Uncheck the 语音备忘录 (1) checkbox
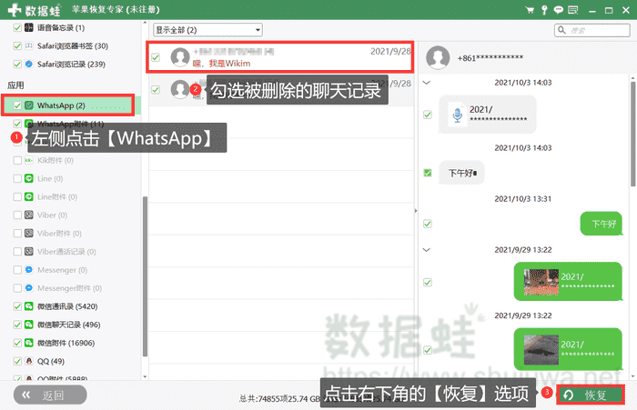Viewport: 637px width, 410px height. (x=17, y=27)
